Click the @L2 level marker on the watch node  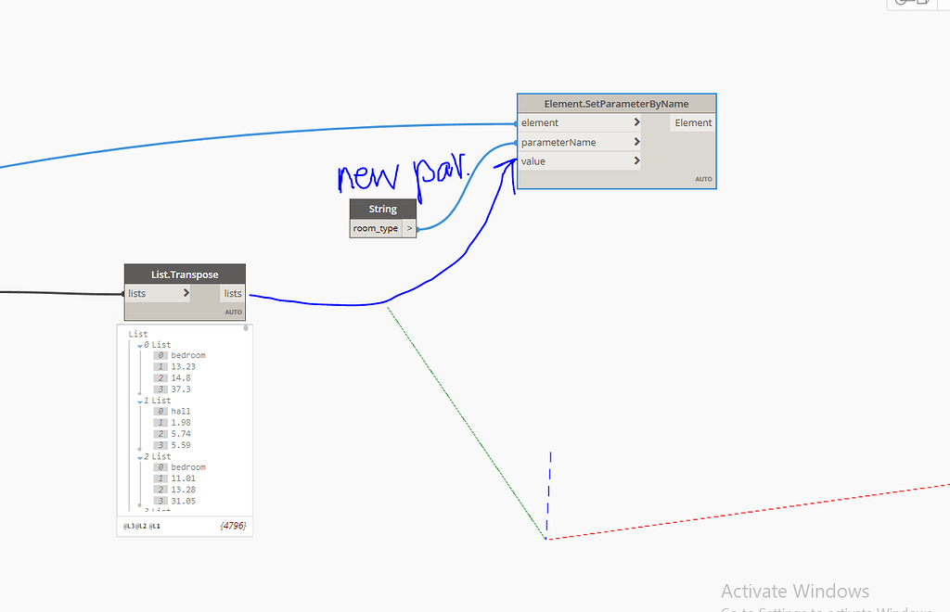pyautogui.click(x=141, y=524)
